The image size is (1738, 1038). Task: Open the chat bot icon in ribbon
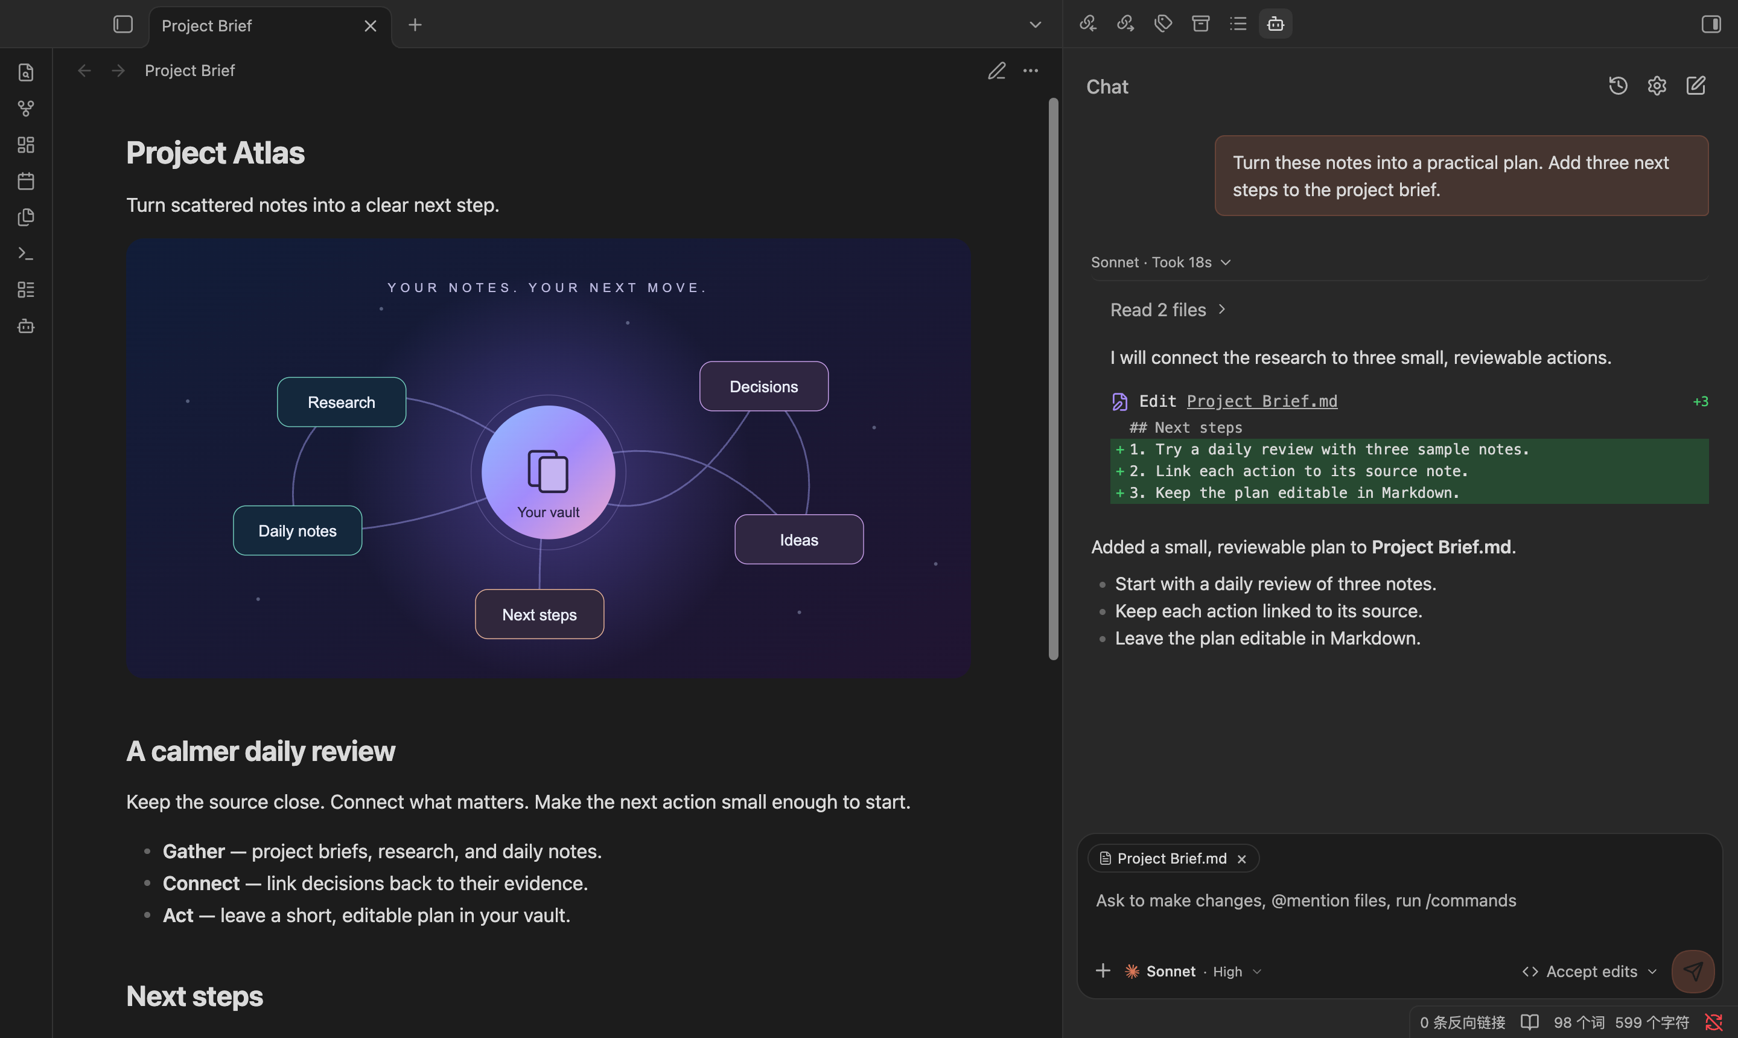(x=26, y=326)
